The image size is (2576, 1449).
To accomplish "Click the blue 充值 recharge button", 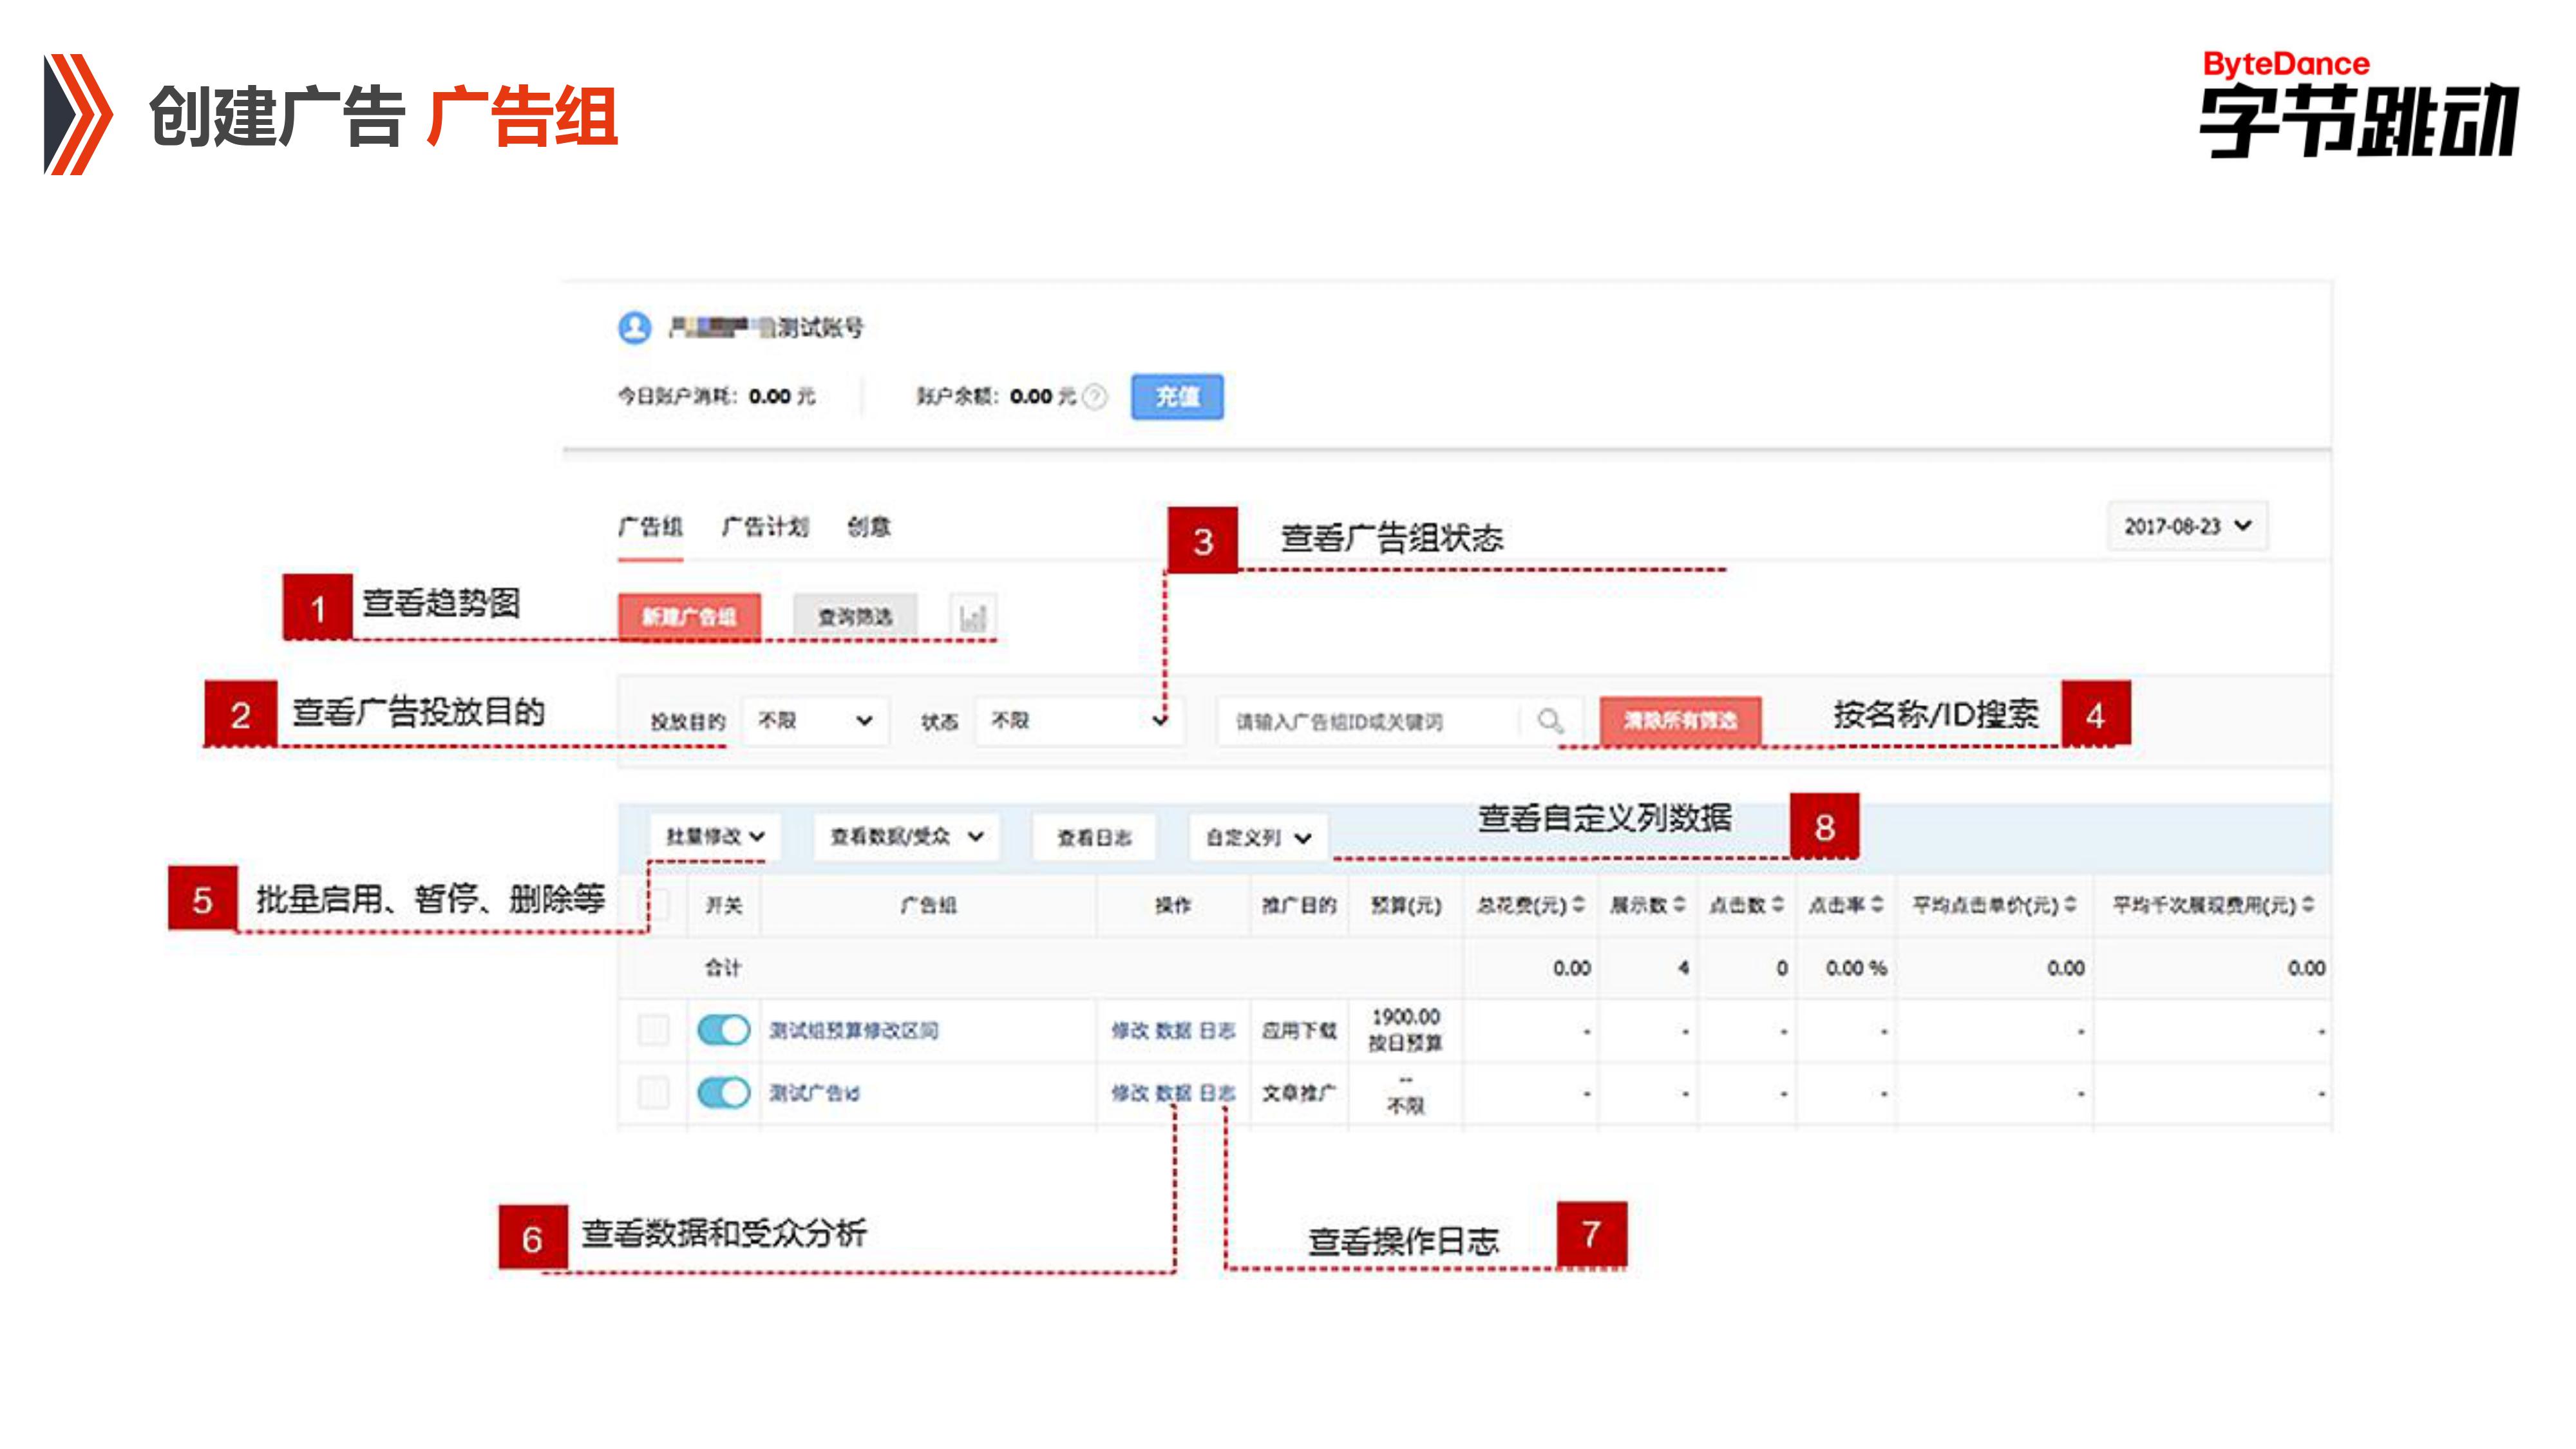I will click(1177, 397).
